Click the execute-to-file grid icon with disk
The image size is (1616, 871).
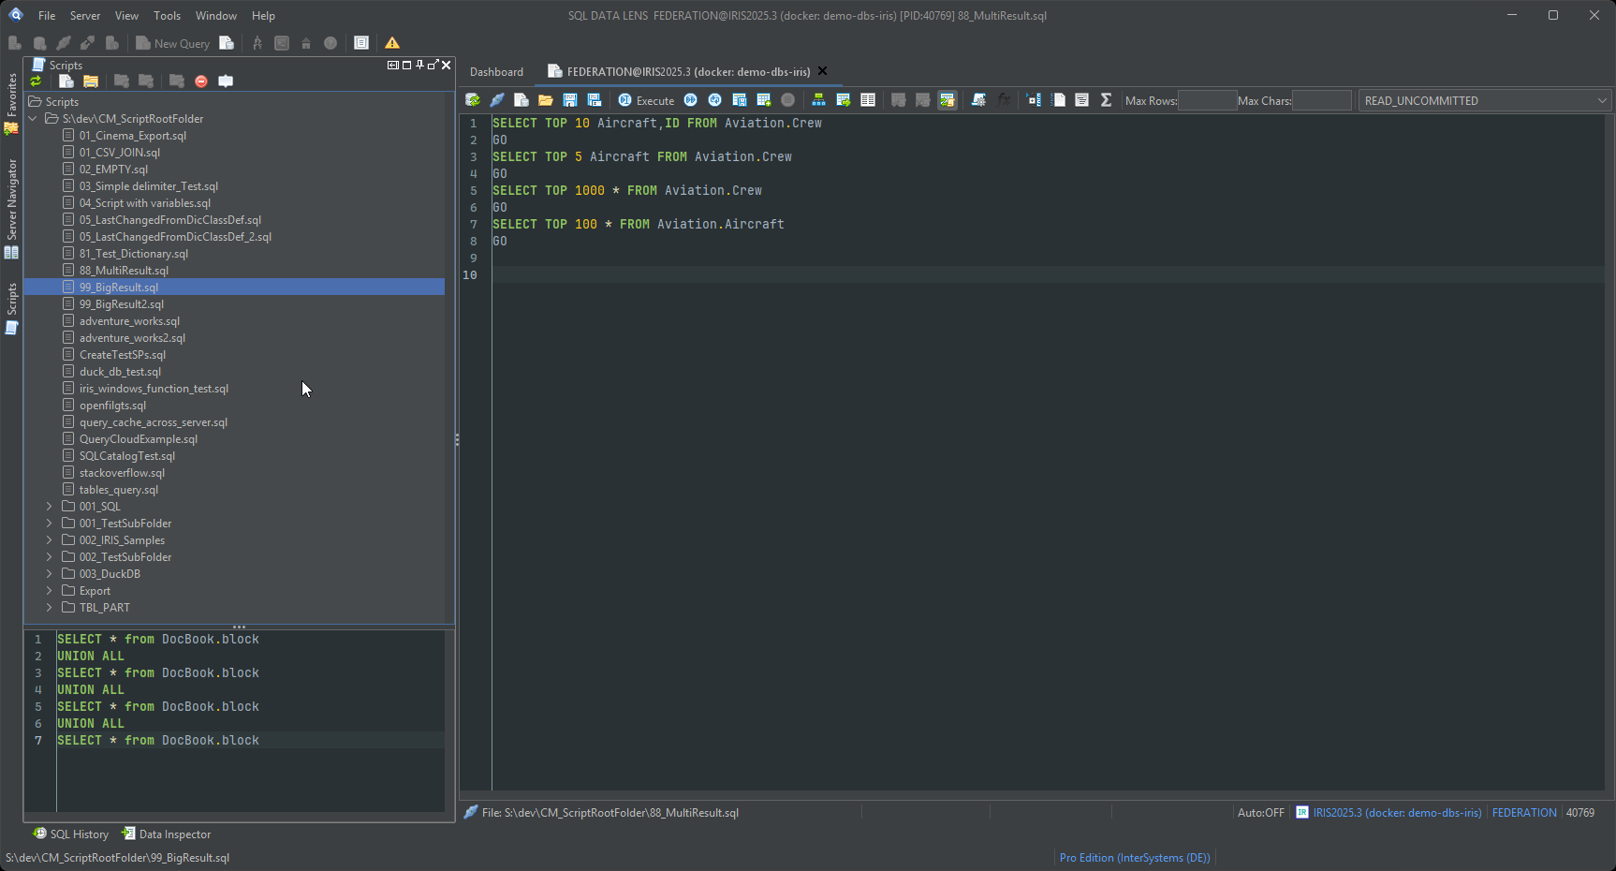click(x=740, y=100)
